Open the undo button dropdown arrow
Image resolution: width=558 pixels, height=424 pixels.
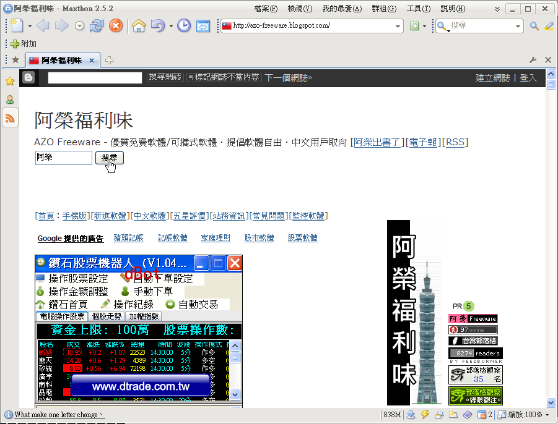coord(169,25)
